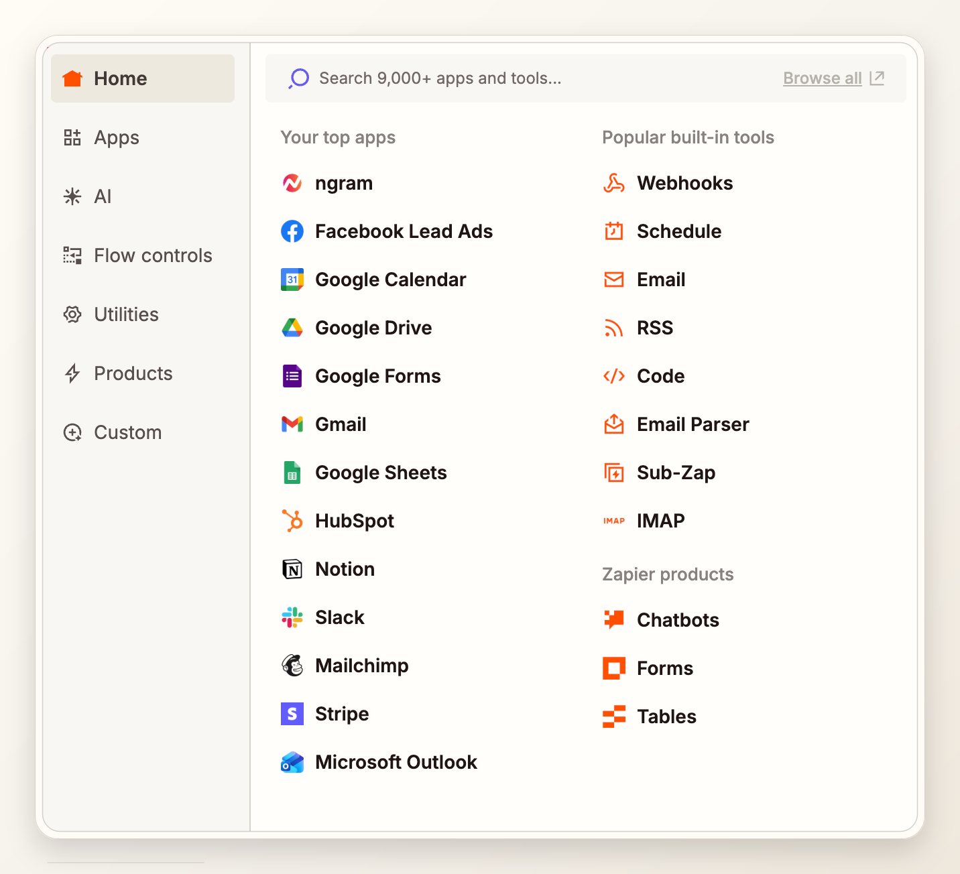Screen dimensions: 960x874
Task: Choose the Microsoft Outlook label
Action: click(x=396, y=762)
